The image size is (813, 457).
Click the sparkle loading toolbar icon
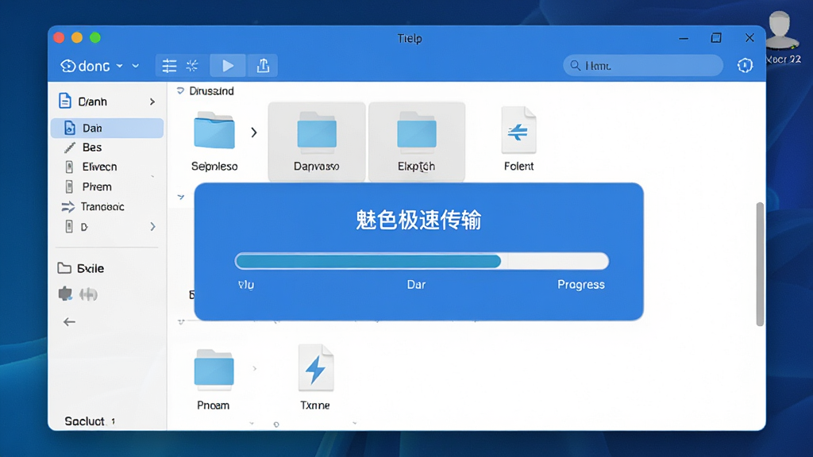point(192,66)
